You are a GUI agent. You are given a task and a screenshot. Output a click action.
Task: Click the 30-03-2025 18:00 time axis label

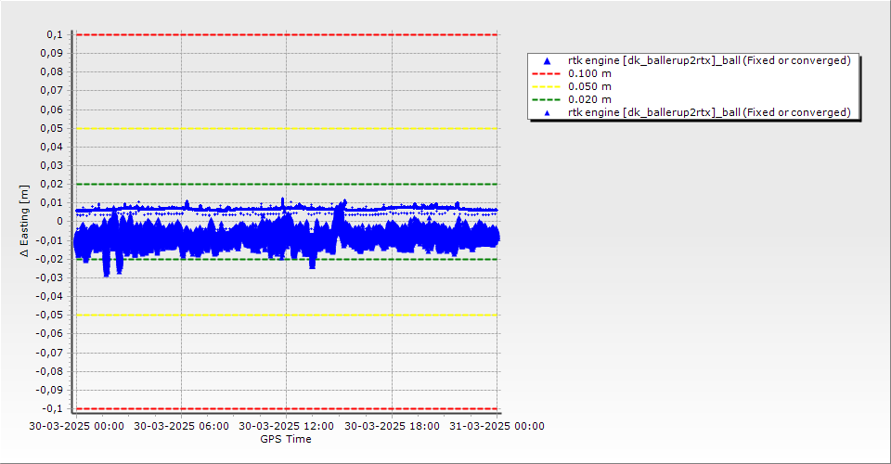click(391, 427)
